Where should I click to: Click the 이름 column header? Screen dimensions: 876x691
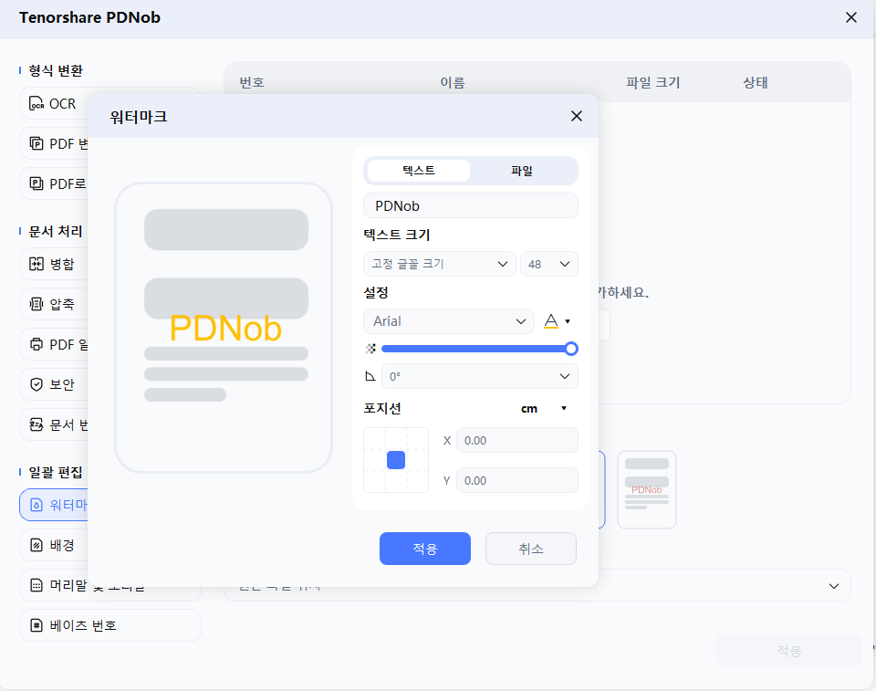tap(453, 83)
